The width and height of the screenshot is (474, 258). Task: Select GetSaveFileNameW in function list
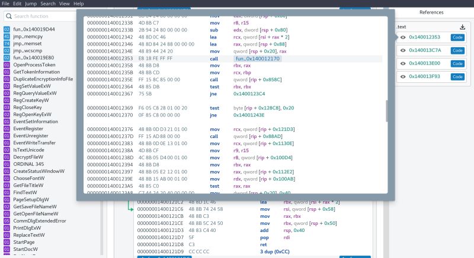tap(35, 207)
